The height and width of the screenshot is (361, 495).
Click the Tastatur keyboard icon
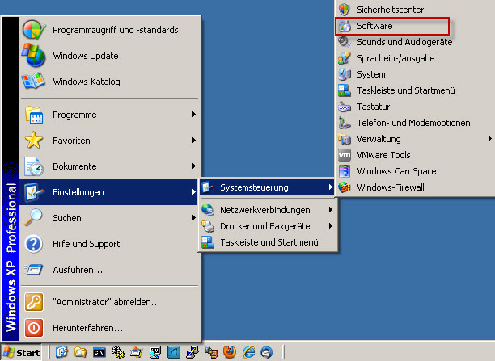345,107
